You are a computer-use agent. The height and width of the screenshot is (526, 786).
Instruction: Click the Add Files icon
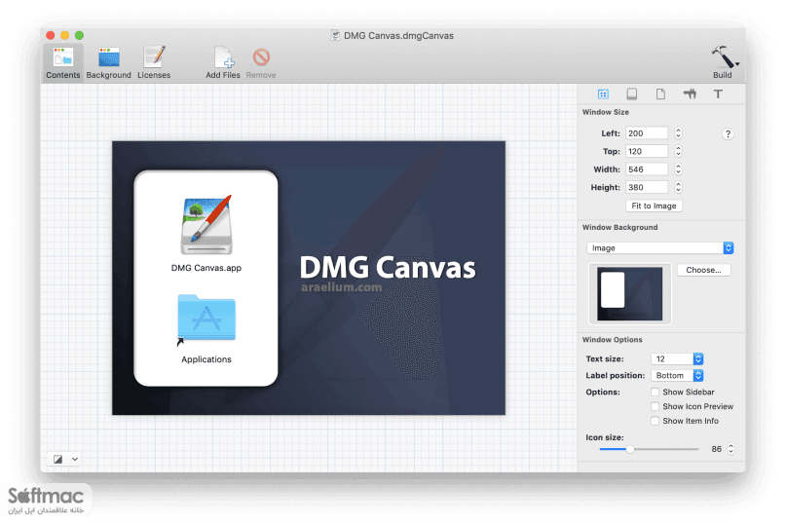coord(223,57)
